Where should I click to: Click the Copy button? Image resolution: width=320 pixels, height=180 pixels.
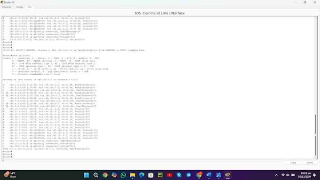(293, 163)
